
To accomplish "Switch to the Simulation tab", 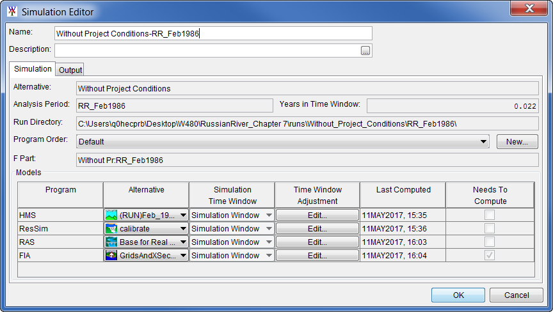I will click(x=33, y=69).
